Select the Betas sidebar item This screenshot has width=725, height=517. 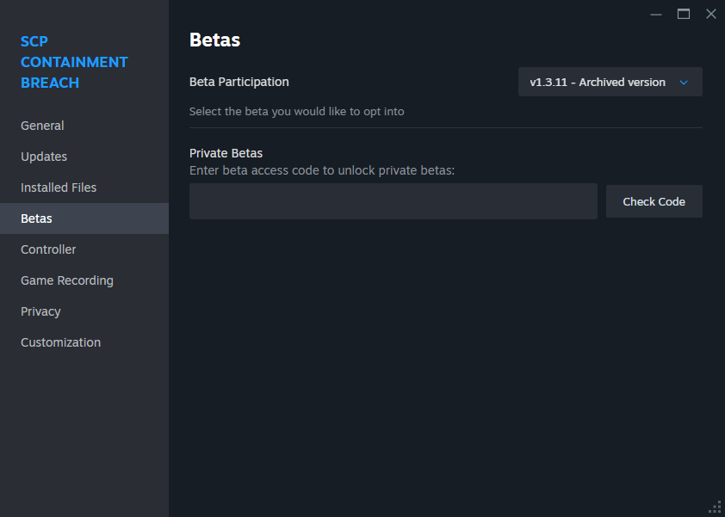(36, 218)
